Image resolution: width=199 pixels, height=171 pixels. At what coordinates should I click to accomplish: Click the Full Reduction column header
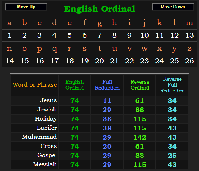(107, 85)
